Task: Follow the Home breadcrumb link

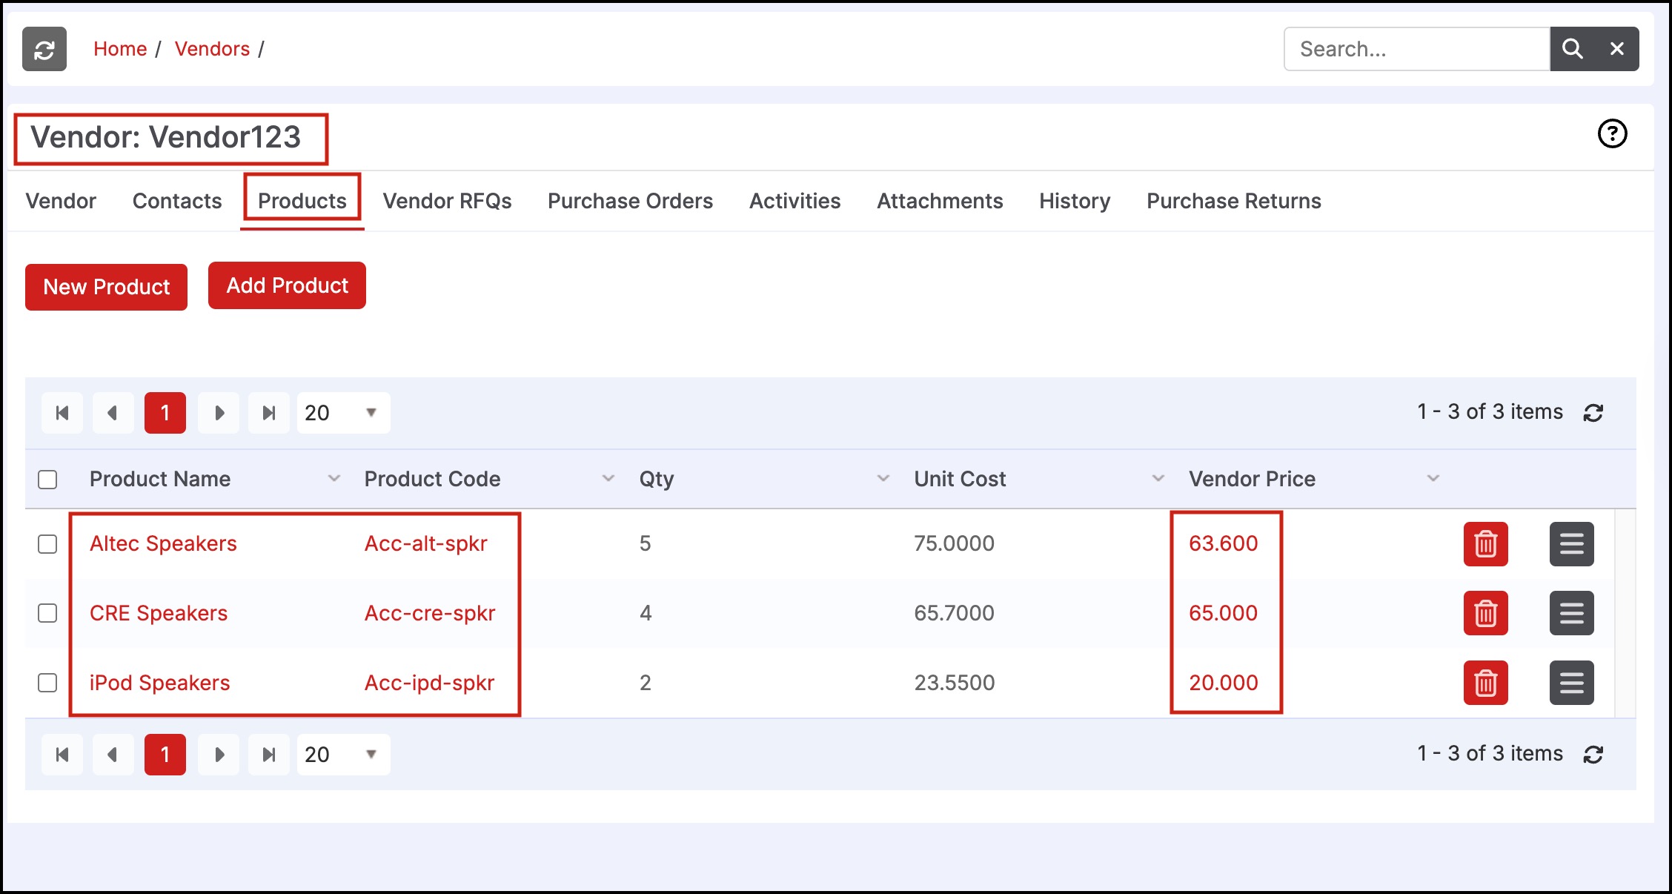Action: click(120, 49)
